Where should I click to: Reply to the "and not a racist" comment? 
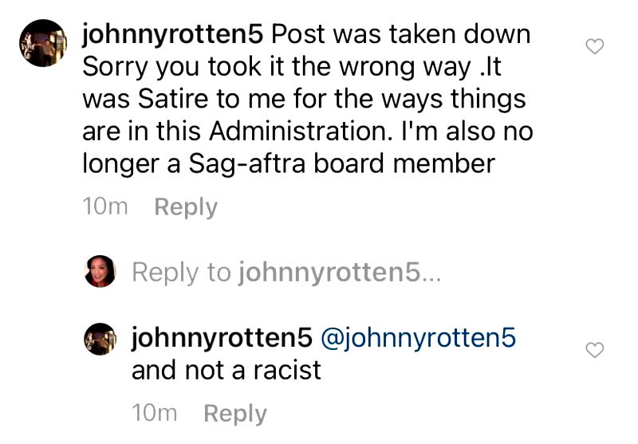234,413
